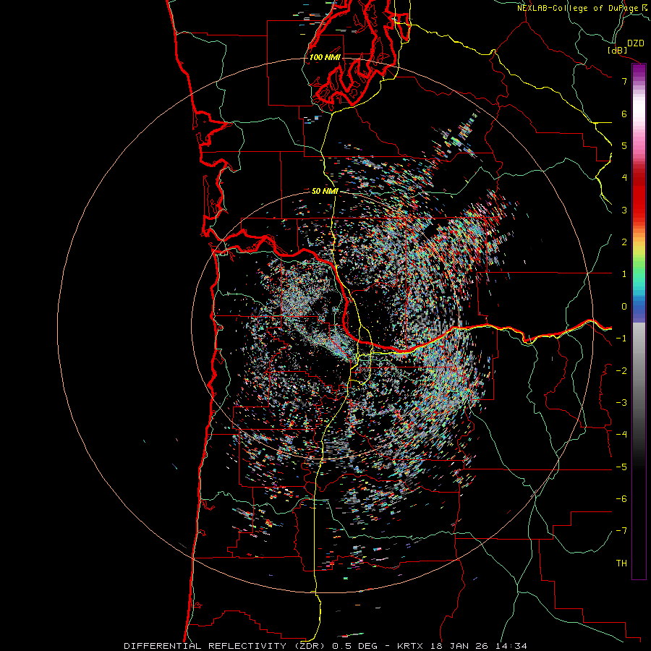Screen dimensions: 651x651
Task: Click the -6 value on the color scale
Action: [x=621, y=499]
